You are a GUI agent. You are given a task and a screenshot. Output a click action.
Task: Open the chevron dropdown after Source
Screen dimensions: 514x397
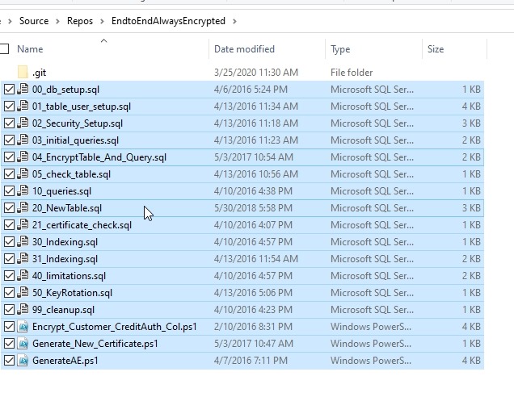tap(57, 21)
